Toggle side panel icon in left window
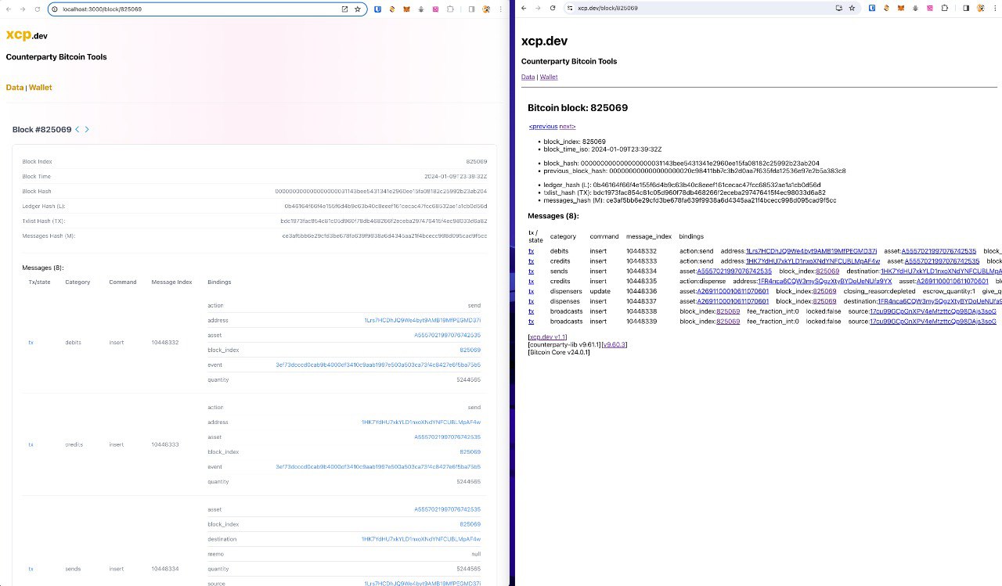This screenshot has height=586, width=1002. point(471,9)
